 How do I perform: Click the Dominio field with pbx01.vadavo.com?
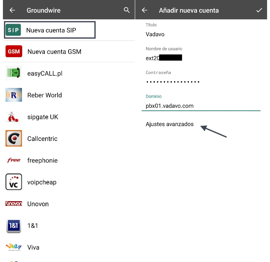200,106
